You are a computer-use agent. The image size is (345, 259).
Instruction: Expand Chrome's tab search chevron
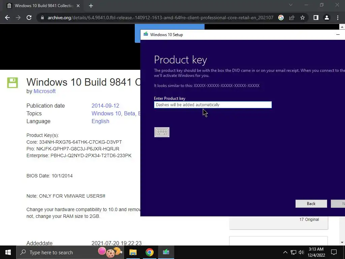291,5
